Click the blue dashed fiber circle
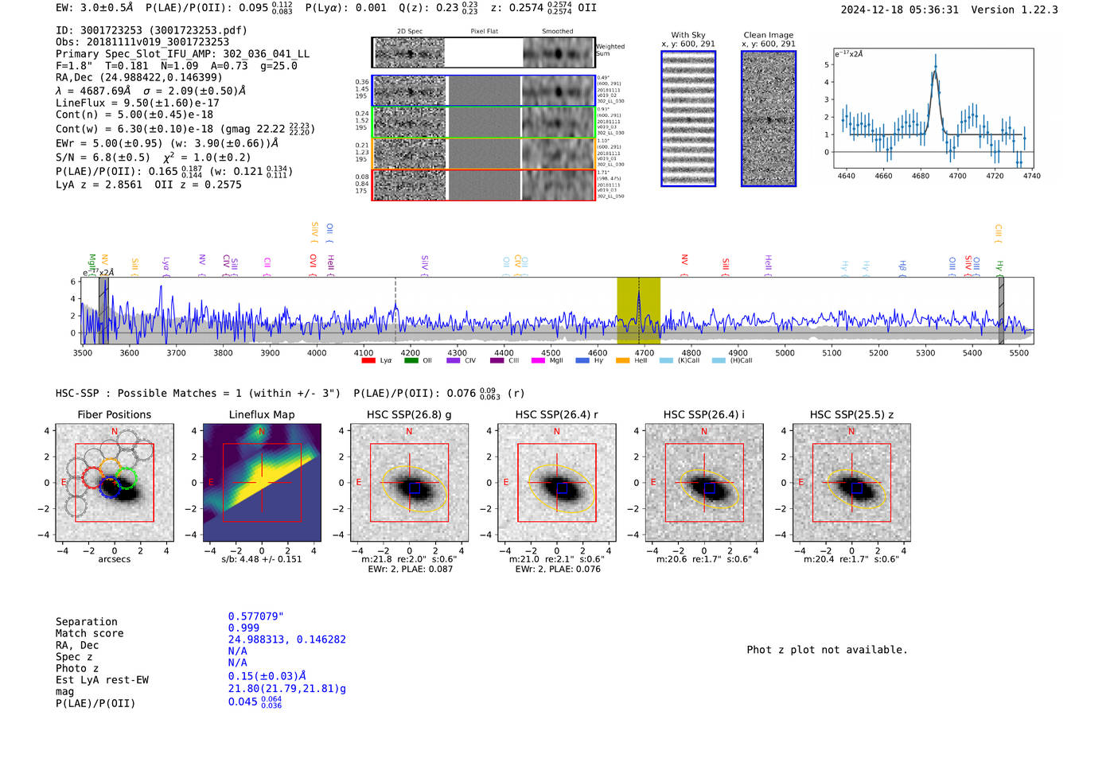 (110, 488)
